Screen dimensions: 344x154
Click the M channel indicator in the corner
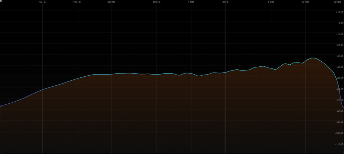(1, 2)
